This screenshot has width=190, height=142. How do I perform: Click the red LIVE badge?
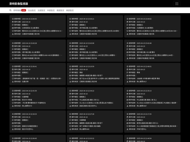click(24, 10)
